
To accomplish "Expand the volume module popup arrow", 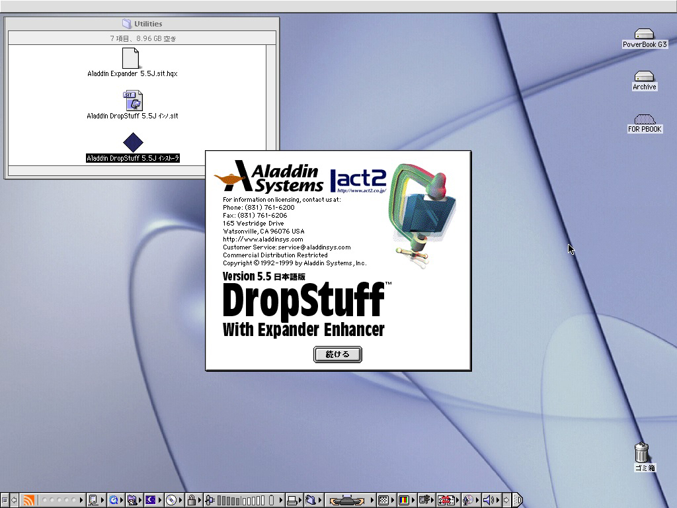I will (498, 500).
